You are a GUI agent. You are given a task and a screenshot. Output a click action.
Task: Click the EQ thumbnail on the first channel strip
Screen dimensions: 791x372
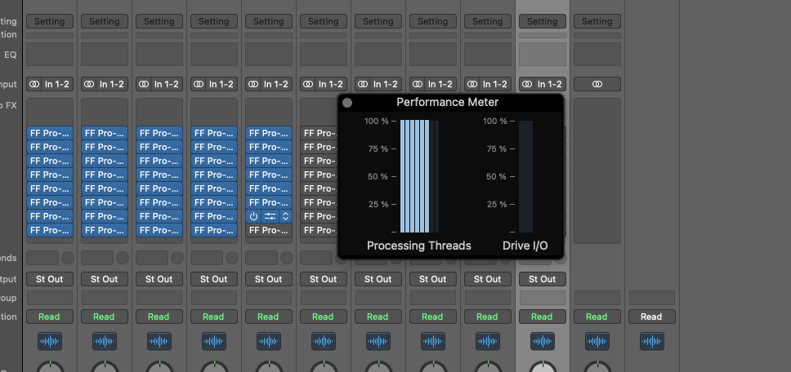coord(49,55)
